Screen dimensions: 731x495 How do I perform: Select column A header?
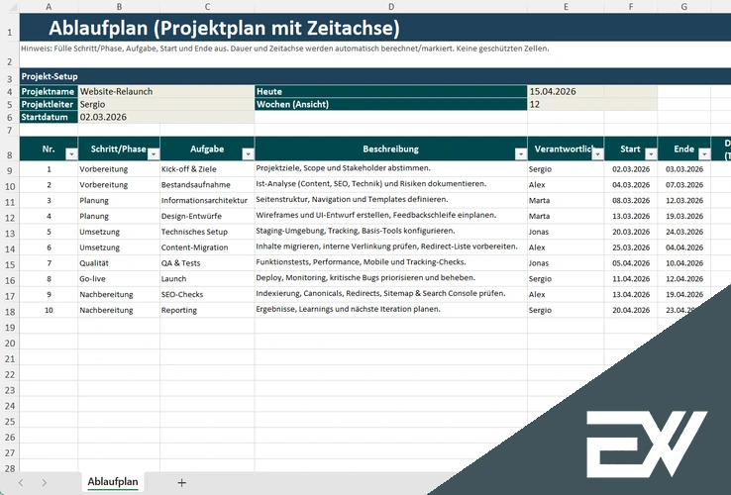[49, 7]
